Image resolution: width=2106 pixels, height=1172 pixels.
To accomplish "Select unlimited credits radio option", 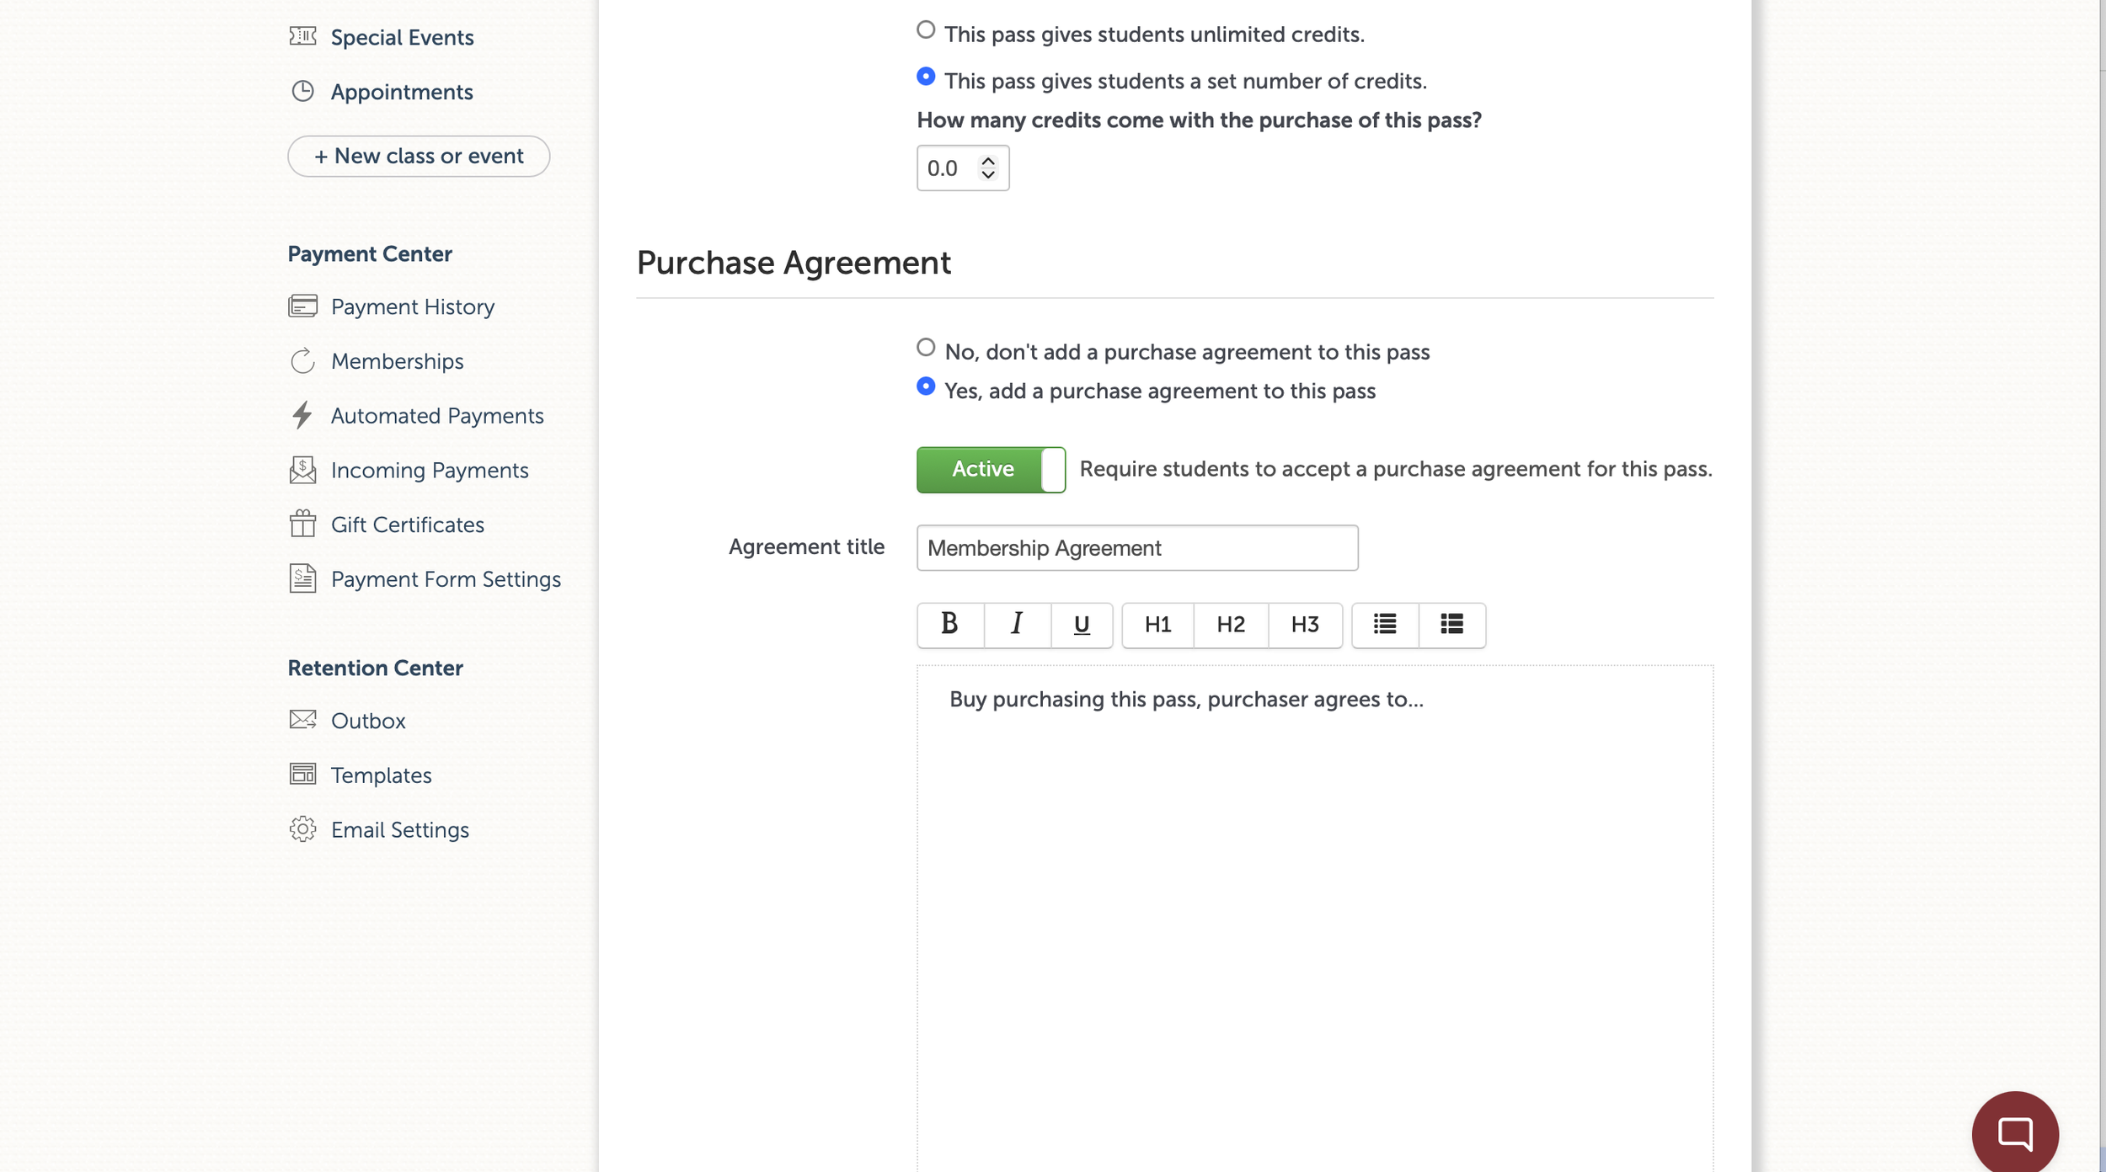I will [926, 31].
